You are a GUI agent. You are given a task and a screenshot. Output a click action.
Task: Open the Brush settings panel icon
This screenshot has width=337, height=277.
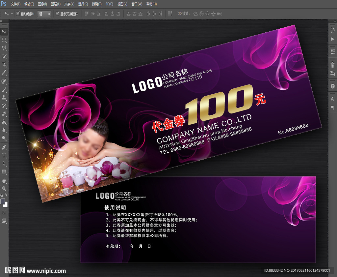click(x=332, y=74)
